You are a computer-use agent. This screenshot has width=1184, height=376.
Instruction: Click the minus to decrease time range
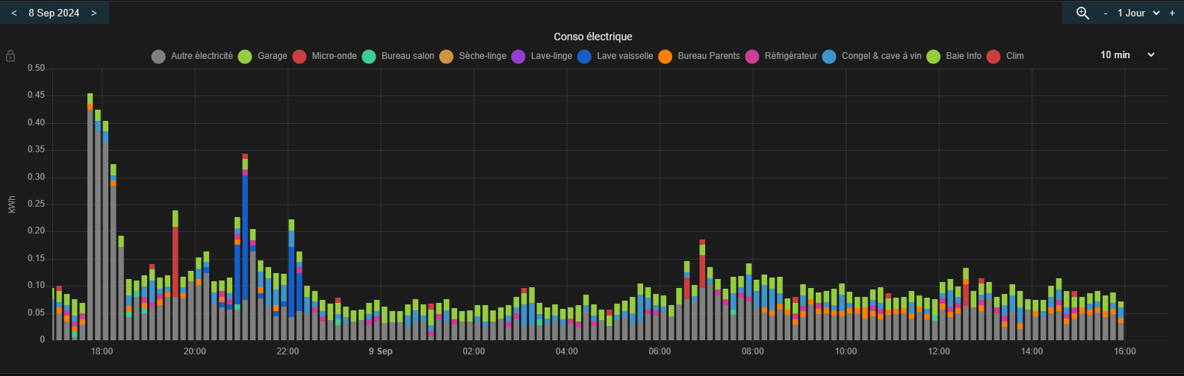click(x=1105, y=13)
